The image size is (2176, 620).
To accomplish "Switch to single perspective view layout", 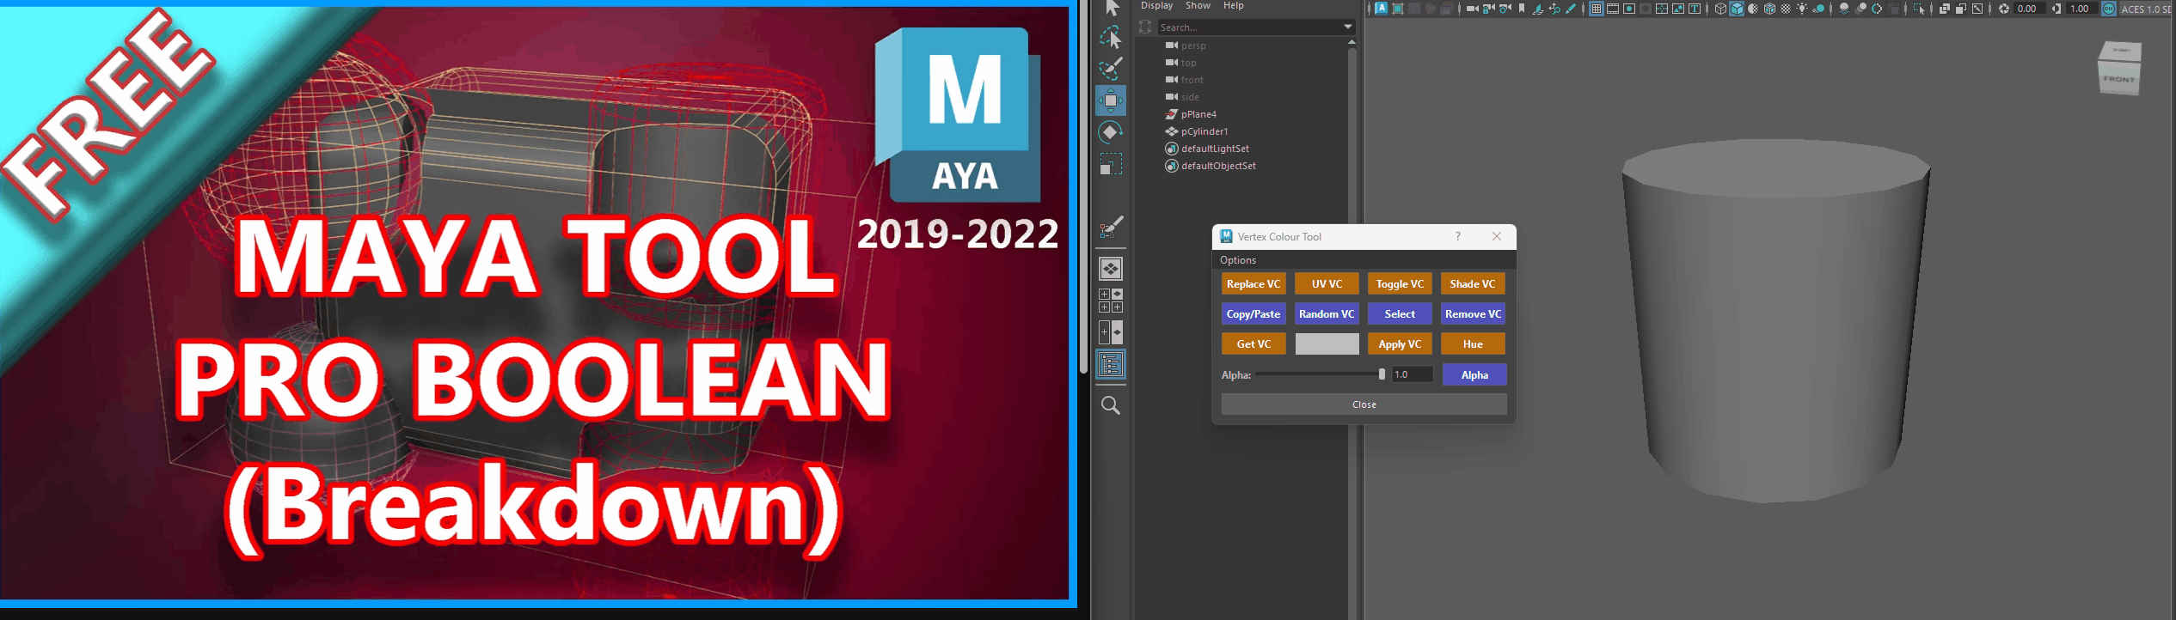I will (x=1111, y=269).
